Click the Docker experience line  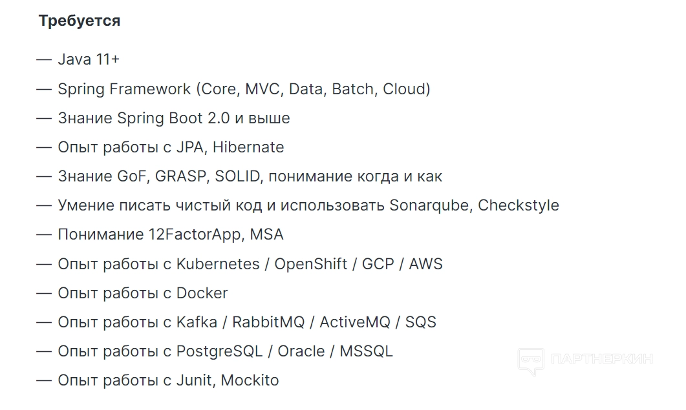click(x=143, y=293)
